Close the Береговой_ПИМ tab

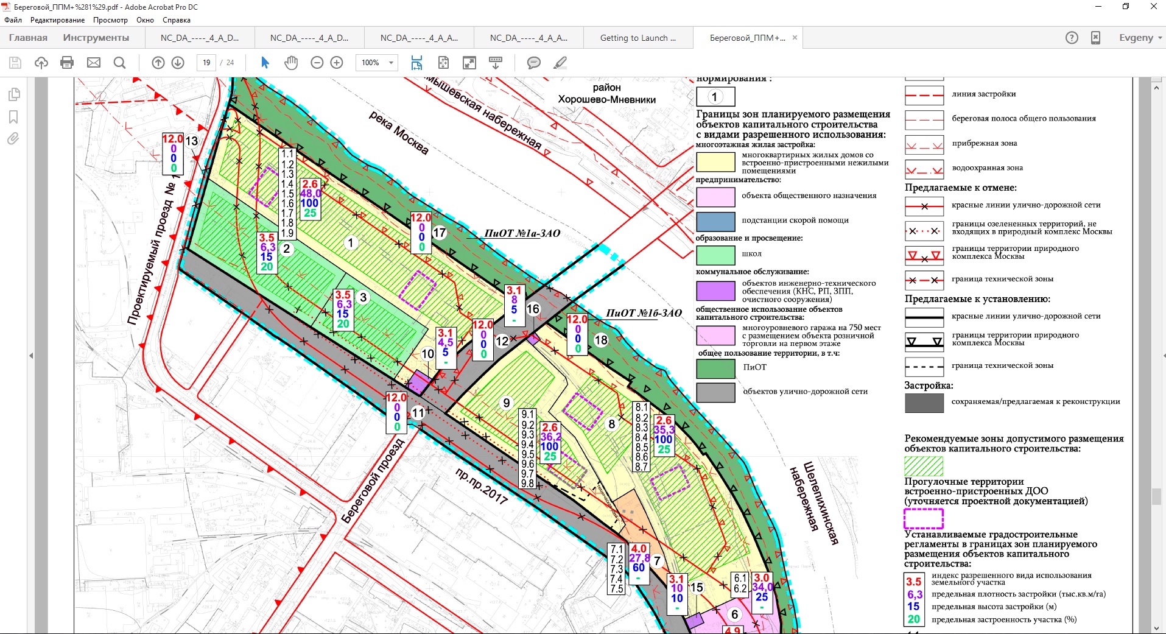tap(794, 38)
